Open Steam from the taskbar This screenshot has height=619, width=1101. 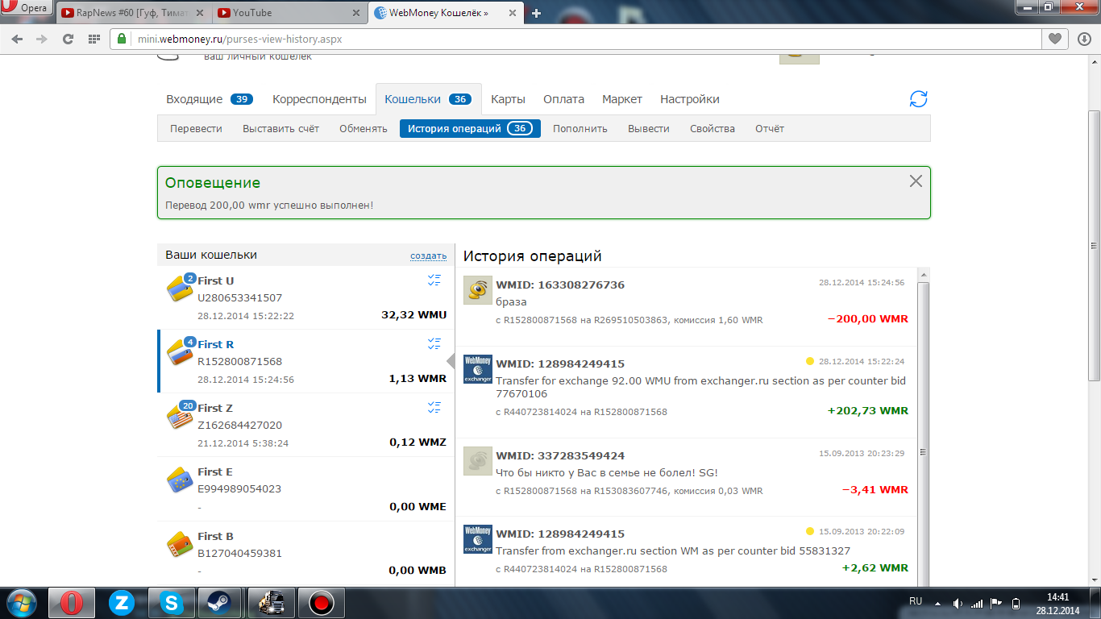point(217,603)
